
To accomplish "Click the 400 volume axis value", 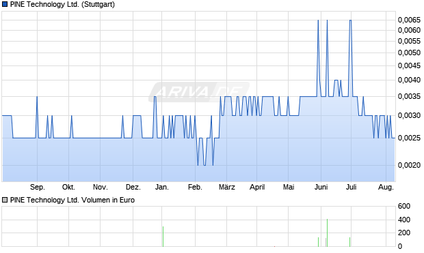I will pos(404,220).
